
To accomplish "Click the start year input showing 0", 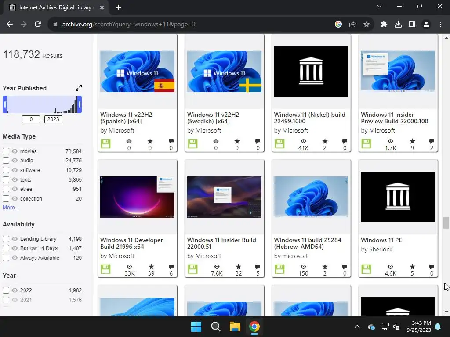I will tap(31, 119).
